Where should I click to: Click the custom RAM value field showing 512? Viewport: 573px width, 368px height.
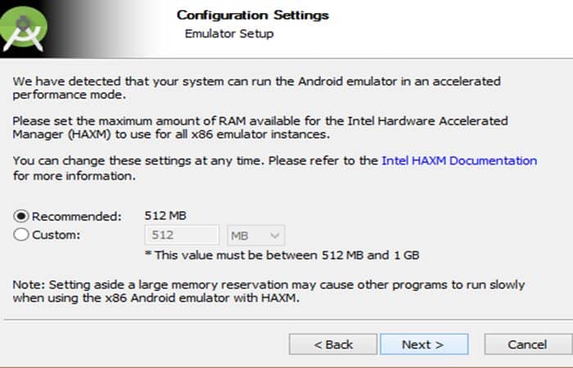tap(182, 236)
